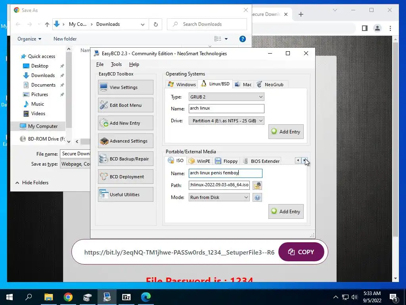The width and height of the screenshot is (406, 305).
Task: Click the browse ISO file icon
Action: (x=257, y=185)
